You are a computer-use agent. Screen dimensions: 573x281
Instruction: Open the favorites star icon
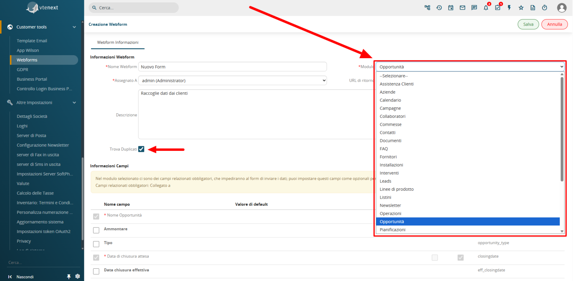coord(521,7)
